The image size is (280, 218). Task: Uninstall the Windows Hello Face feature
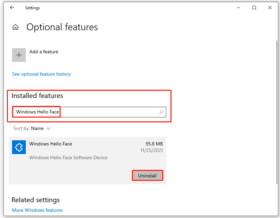point(147,175)
